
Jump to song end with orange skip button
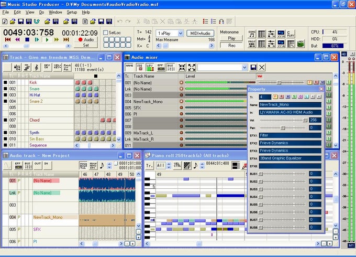tap(66, 39)
